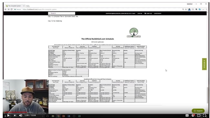The image size is (210, 118).
Task: Exit full screen mode
Action: pos(205,115)
